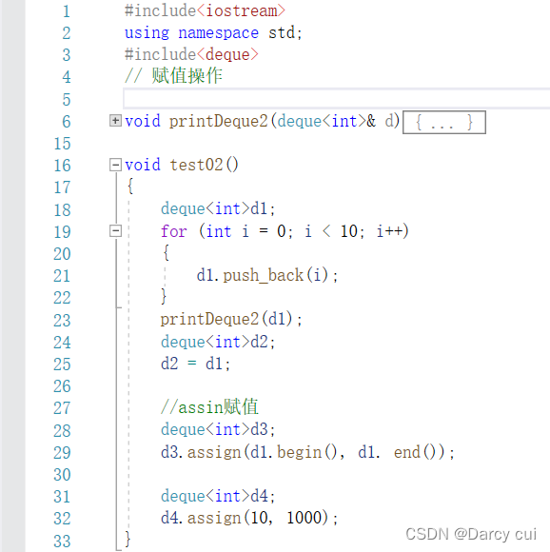550x552 pixels.
Task: Click line number 16 in the gutter
Action: (62, 165)
